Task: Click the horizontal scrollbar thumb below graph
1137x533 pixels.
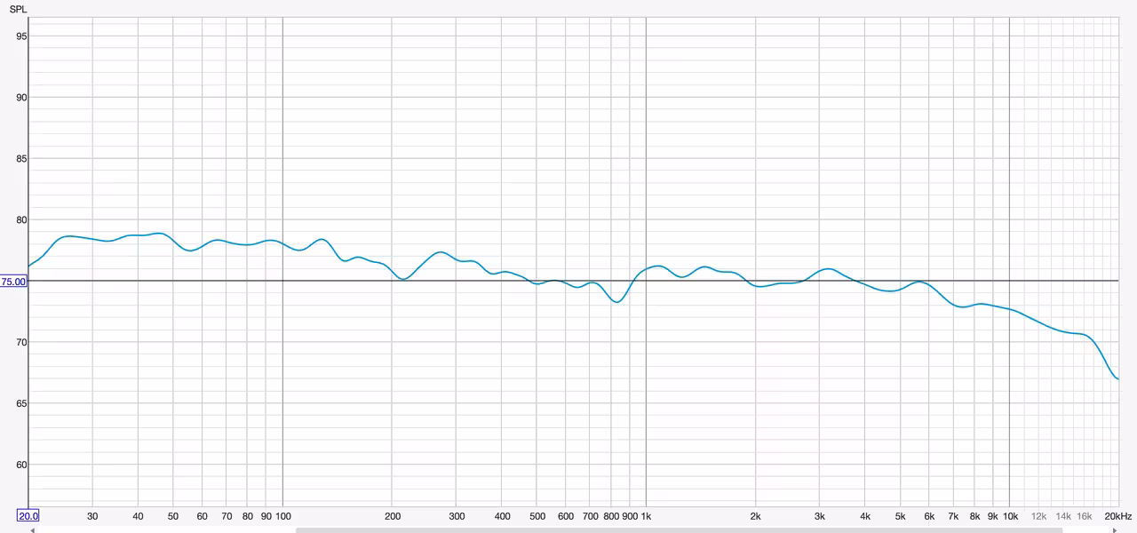Action: [x=679, y=530]
